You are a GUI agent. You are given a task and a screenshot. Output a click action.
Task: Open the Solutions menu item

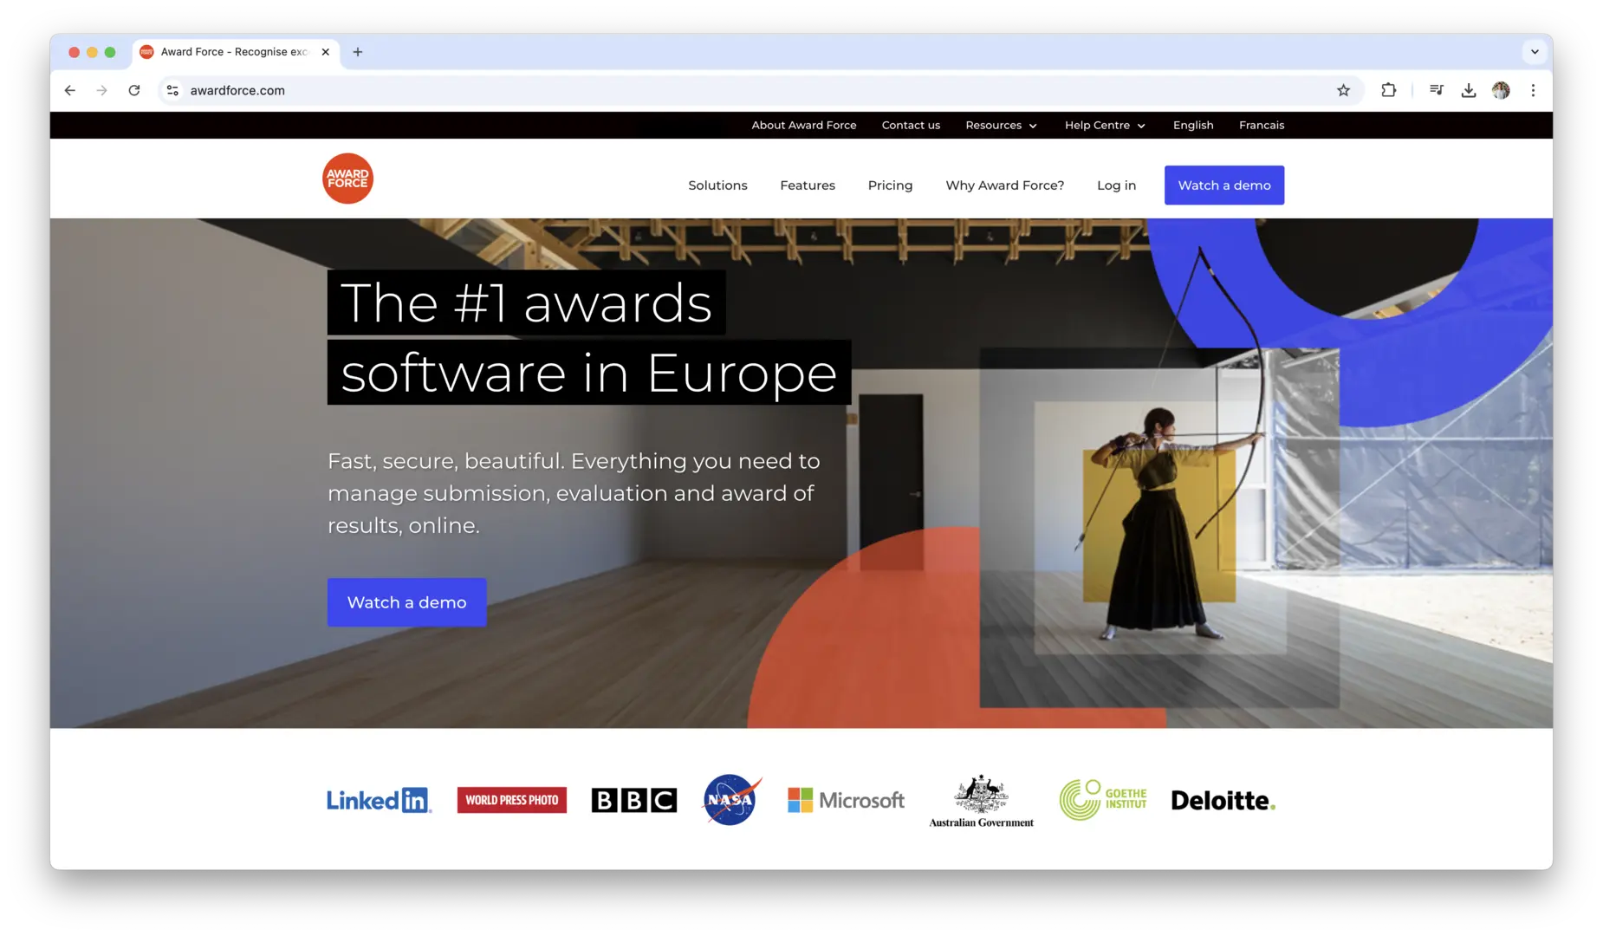[x=717, y=185]
